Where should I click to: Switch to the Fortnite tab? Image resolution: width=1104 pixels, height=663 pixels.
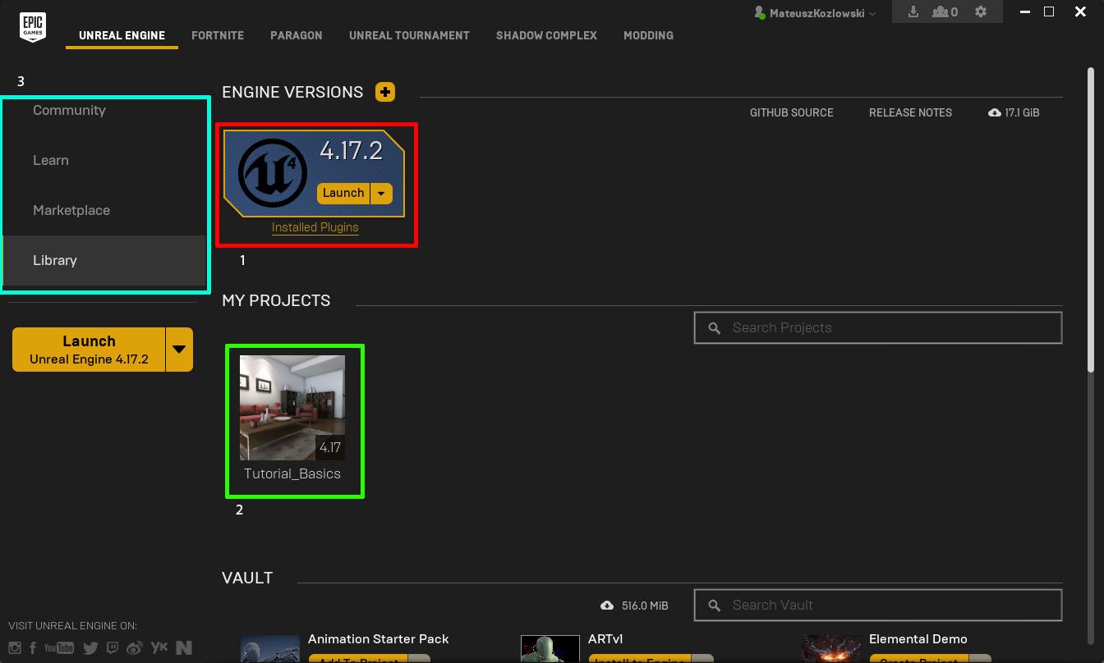coord(218,35)
